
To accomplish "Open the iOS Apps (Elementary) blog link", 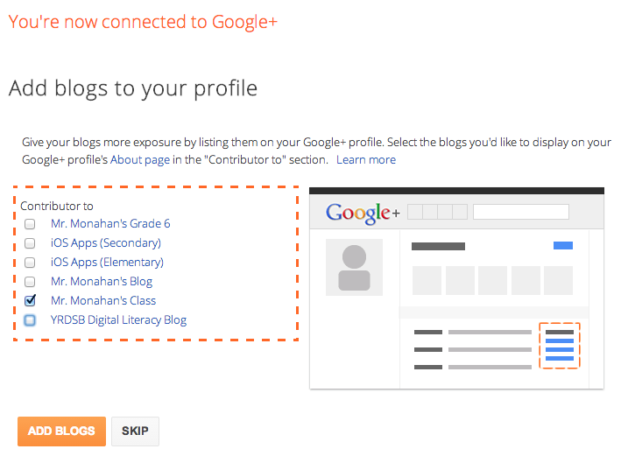I will [x=107, y=263].
